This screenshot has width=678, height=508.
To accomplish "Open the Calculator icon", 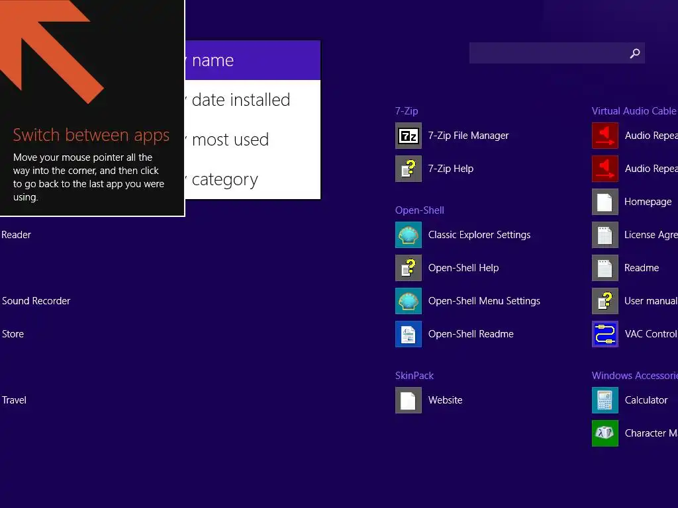I will pos(605,400).
